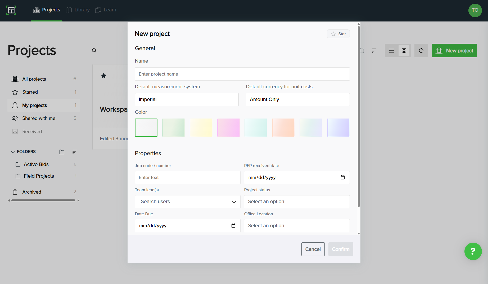The width and height of the screenshot is (488, 284).
Task: Focus the project Name input field
Action: (242, 74)
